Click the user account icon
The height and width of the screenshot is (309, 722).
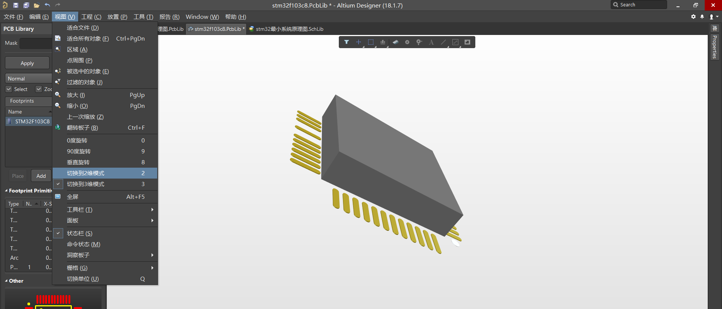711,17
